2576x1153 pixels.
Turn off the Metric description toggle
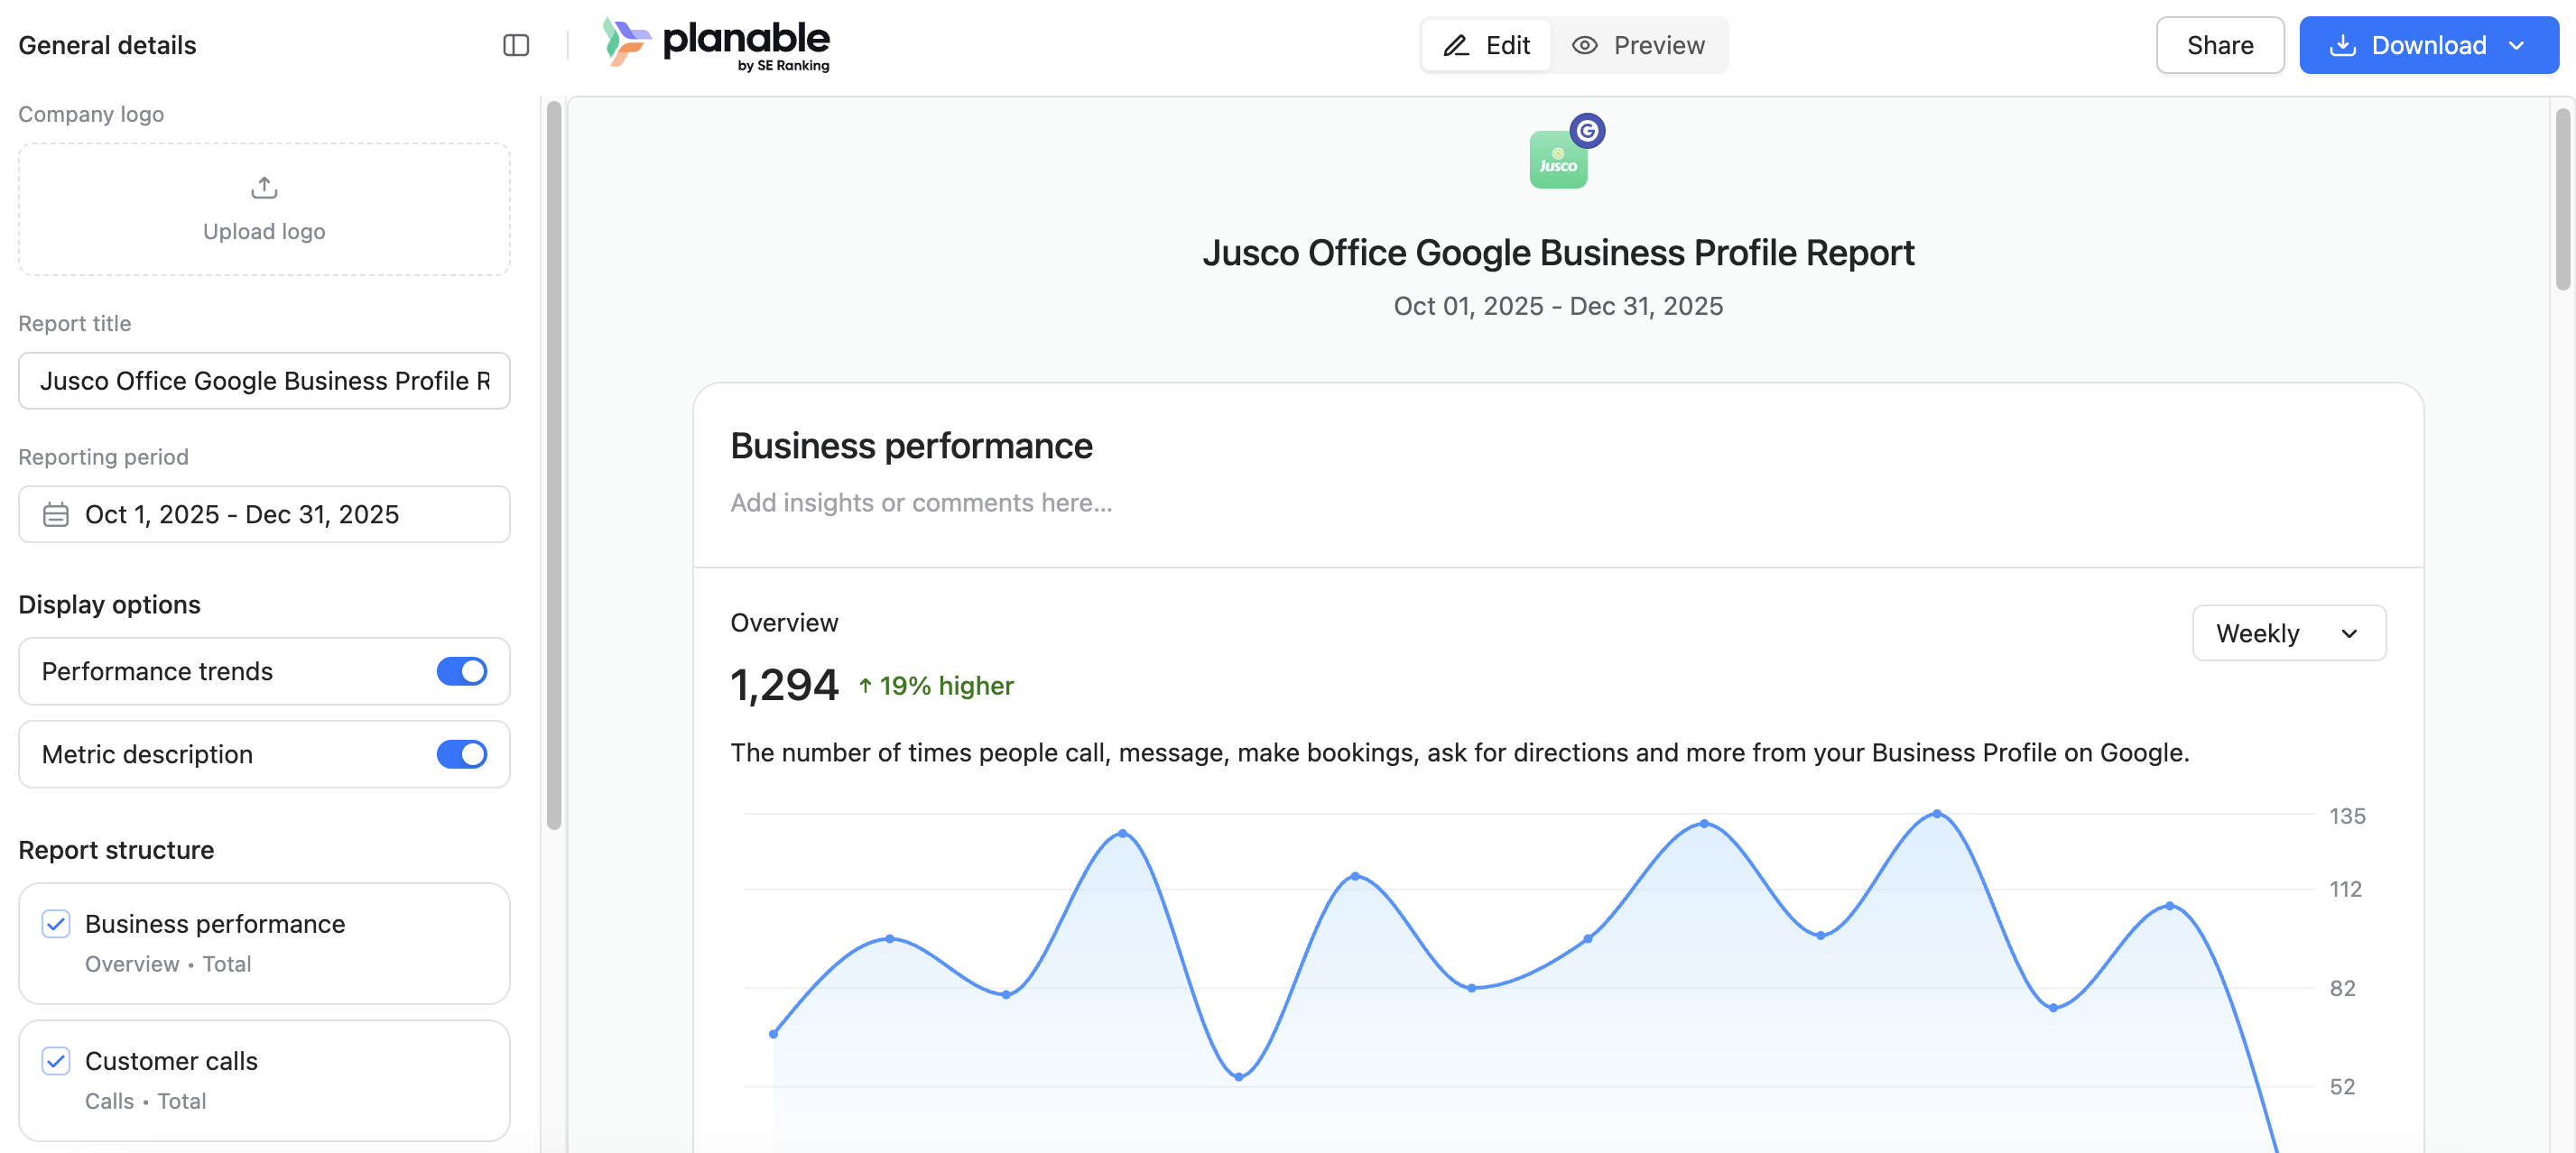(462, 754)
